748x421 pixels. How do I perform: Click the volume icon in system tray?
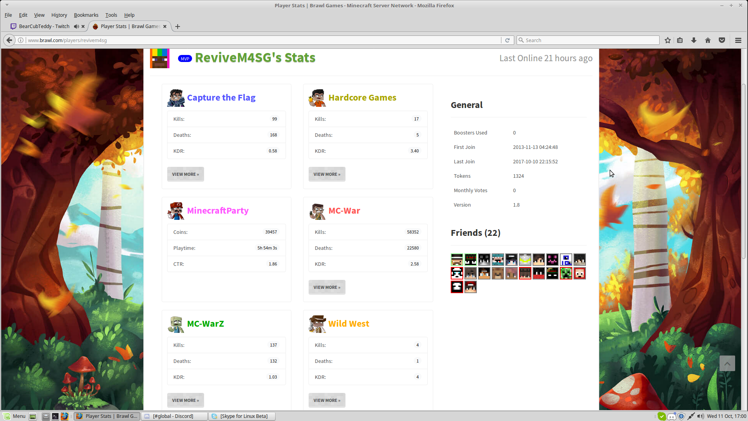(x=700, y=416)
